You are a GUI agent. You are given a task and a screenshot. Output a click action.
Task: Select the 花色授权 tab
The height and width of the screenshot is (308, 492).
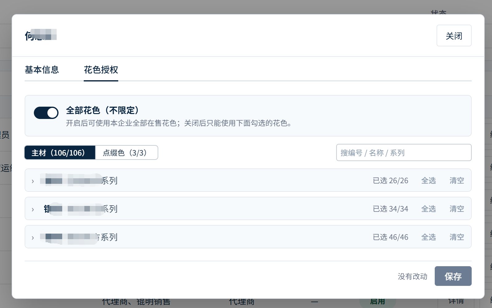click(101, 70)
